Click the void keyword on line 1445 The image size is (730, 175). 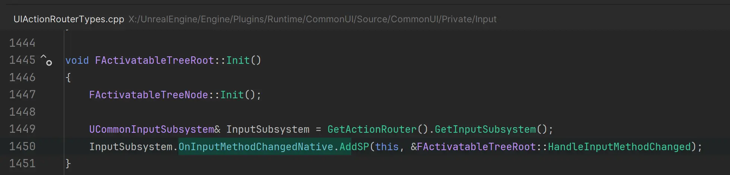pos(77,60)
